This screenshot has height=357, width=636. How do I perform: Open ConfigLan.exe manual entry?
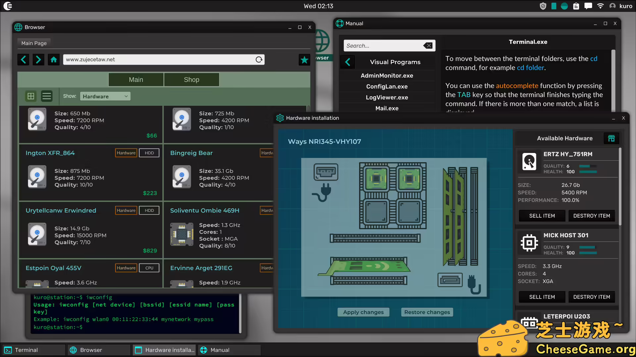point(387,86)
